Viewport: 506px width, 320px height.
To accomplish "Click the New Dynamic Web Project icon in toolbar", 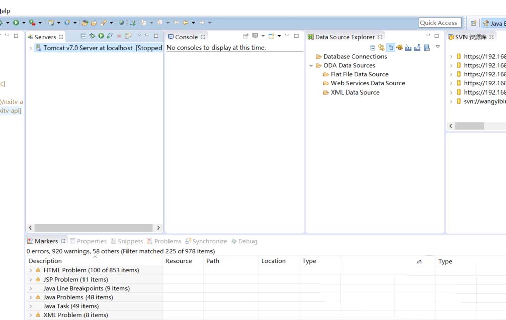I will click(x=51, y=23).
